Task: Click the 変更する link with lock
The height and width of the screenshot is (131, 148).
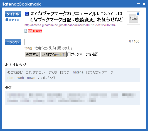Action: coord(12,20)
